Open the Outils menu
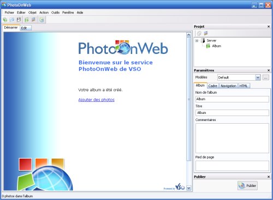Image resolution: width=273 pixels, height=200 pixels. (x=55, y=13)
